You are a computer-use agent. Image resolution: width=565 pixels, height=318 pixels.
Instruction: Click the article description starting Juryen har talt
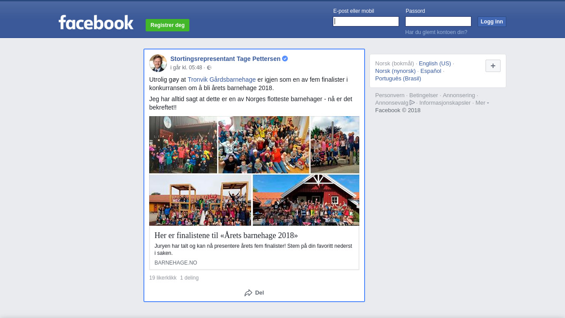click(253, 250)
